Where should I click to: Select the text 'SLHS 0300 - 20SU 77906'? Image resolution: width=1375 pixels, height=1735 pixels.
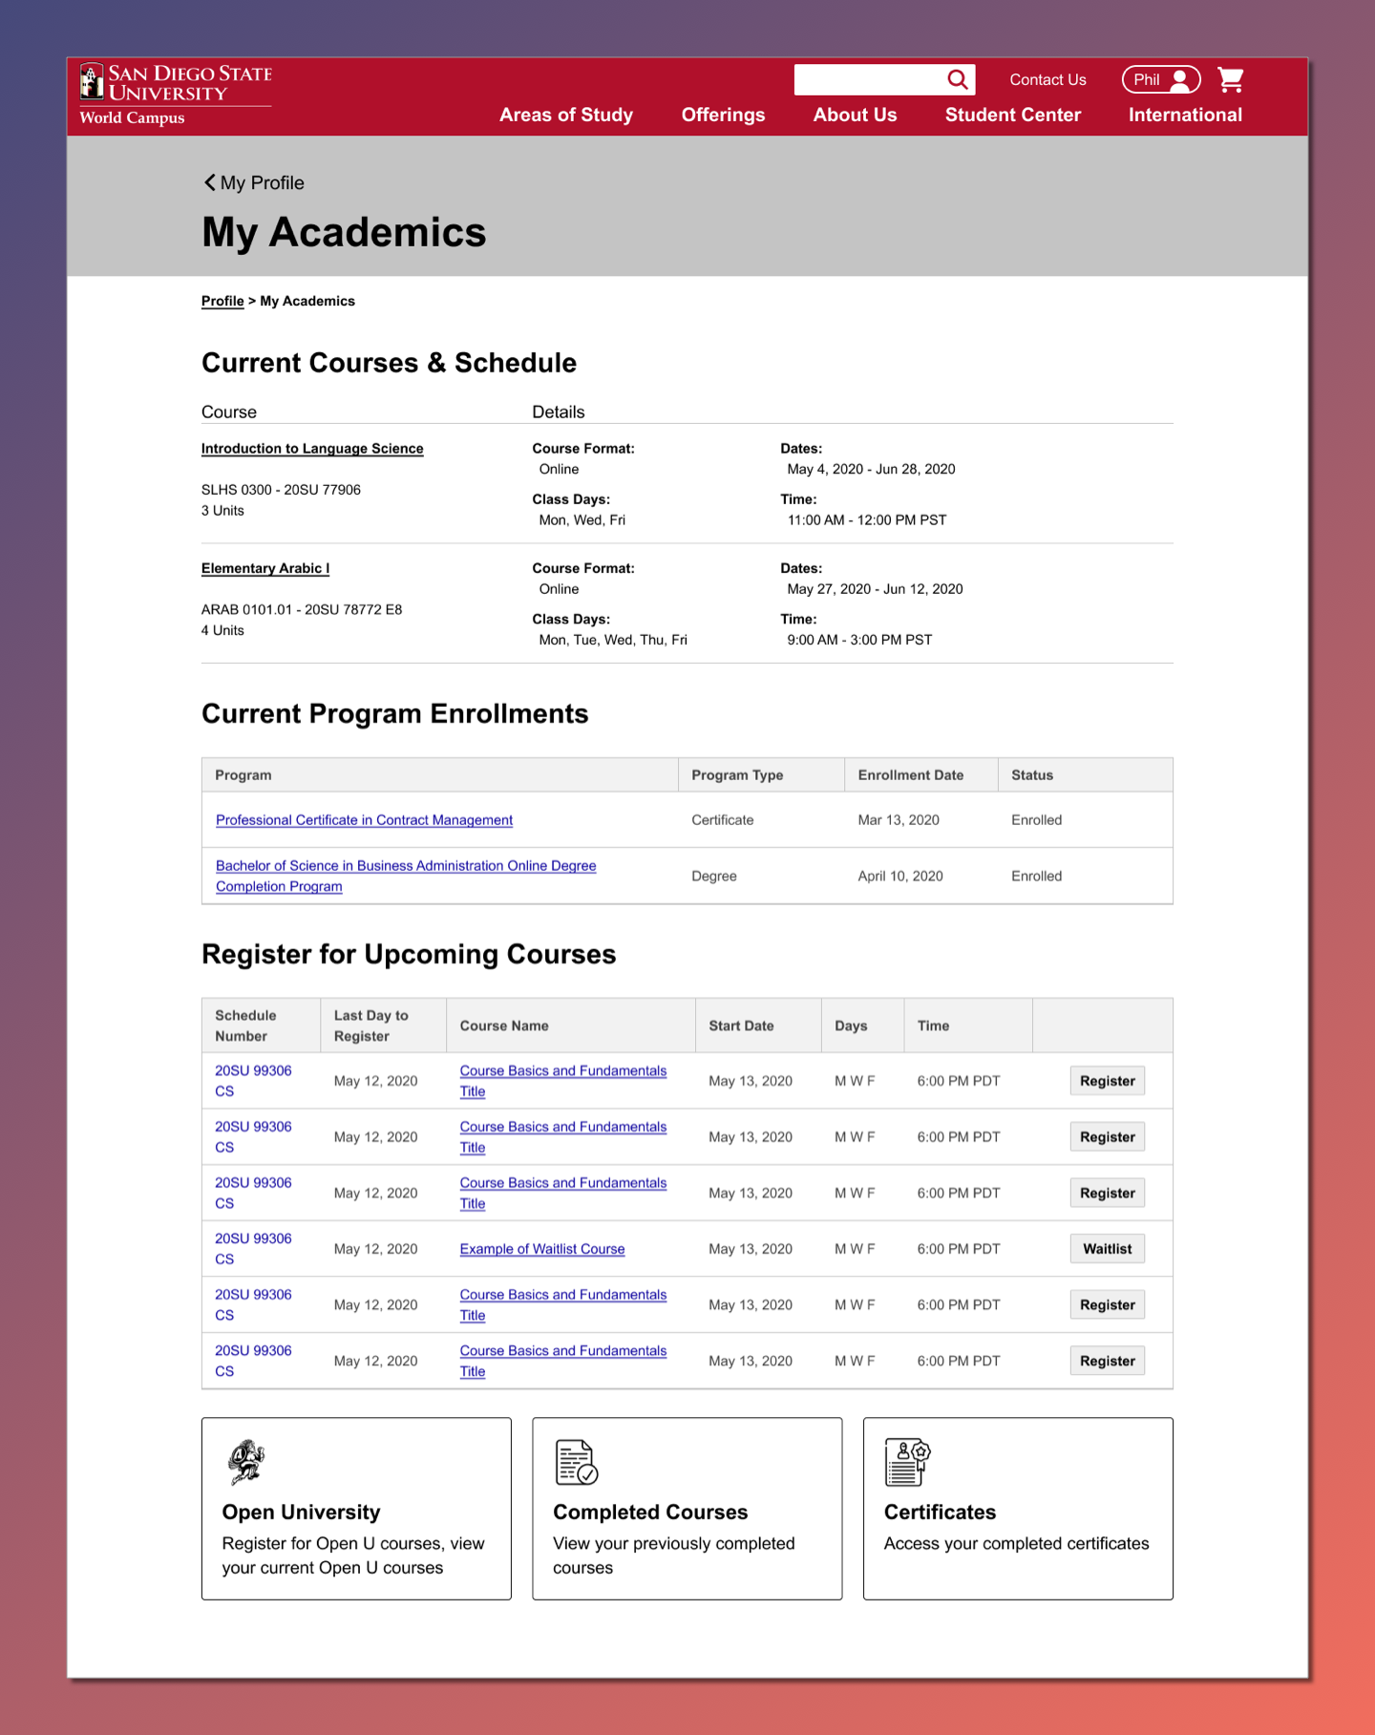click(x=281, y=490)
